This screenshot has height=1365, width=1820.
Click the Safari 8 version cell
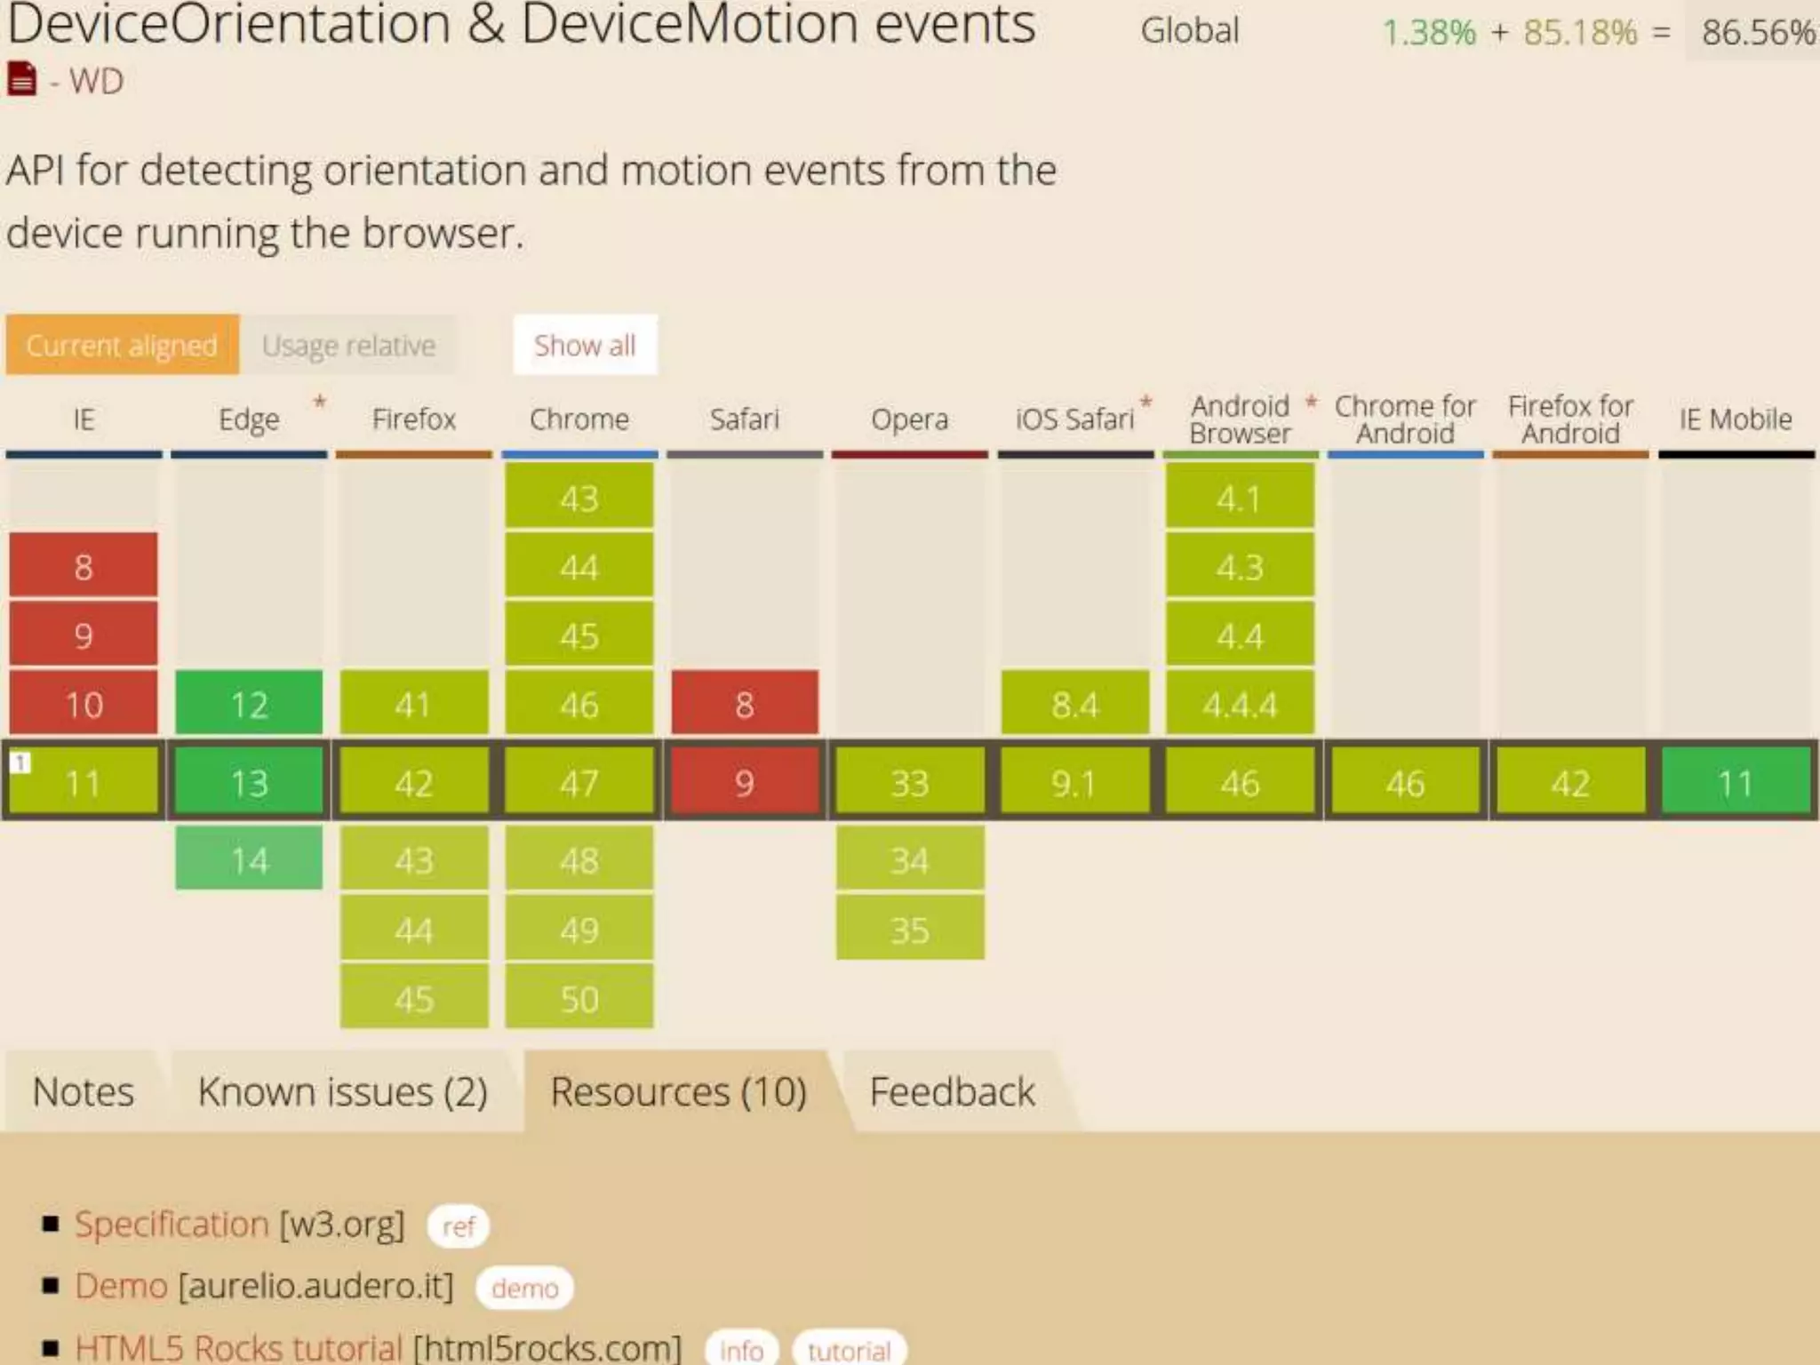click(x=745, y=704)
